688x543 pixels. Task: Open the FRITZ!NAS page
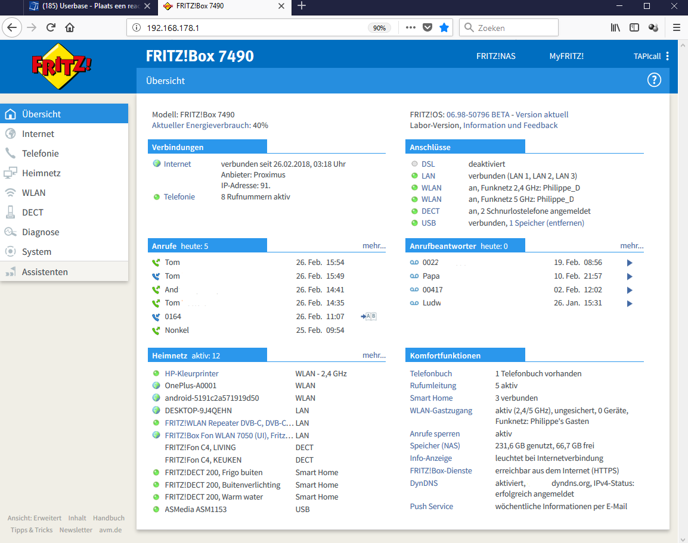point(495,56)
